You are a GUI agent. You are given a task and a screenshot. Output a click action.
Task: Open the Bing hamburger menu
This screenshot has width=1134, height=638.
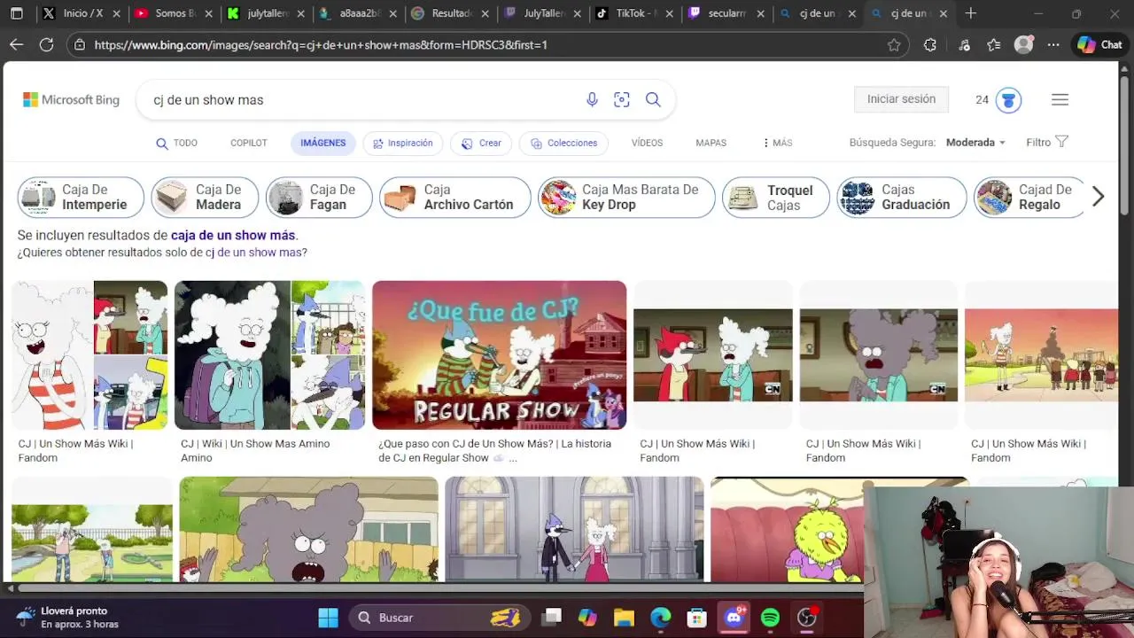tap(1060, 100)
